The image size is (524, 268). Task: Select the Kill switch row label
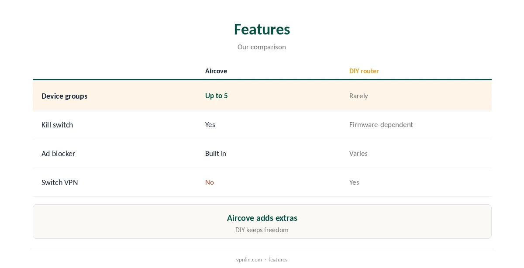(x=57, y=125)
